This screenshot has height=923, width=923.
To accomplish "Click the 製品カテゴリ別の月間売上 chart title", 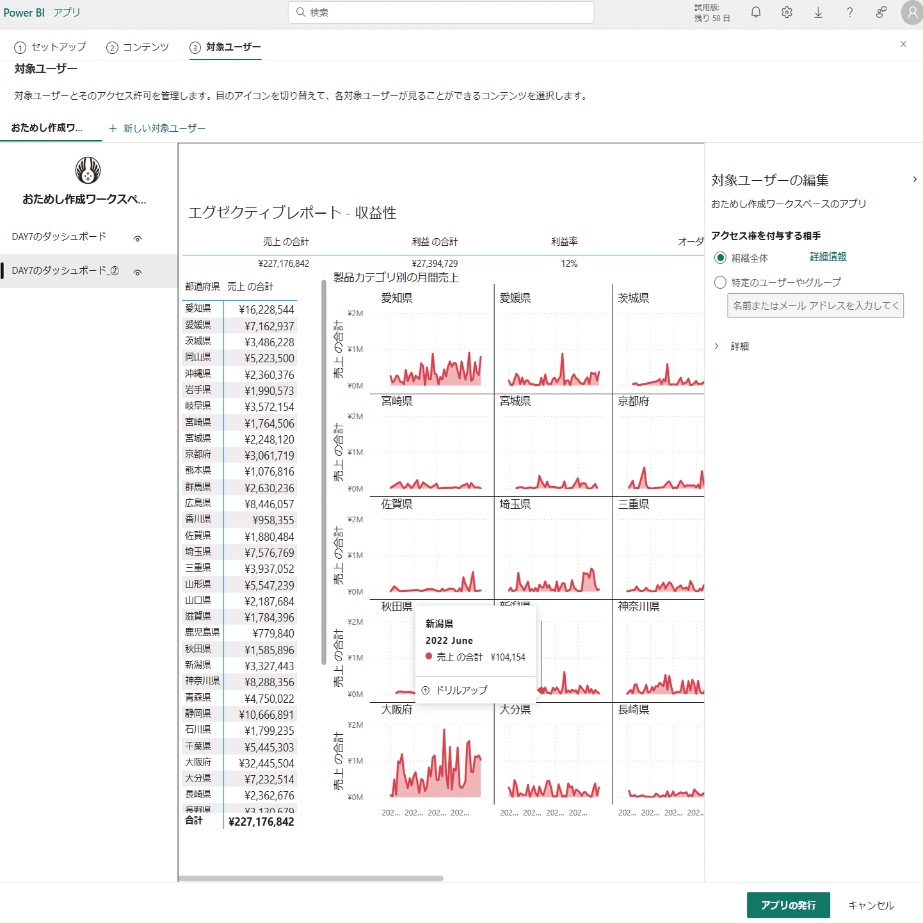I will (x=396, y=278).
